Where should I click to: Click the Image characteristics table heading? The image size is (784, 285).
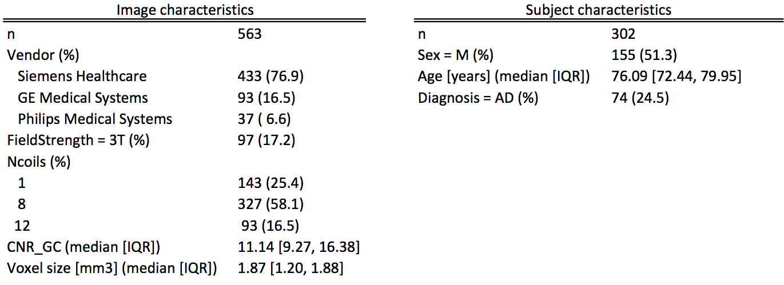(x=185, y=10)
